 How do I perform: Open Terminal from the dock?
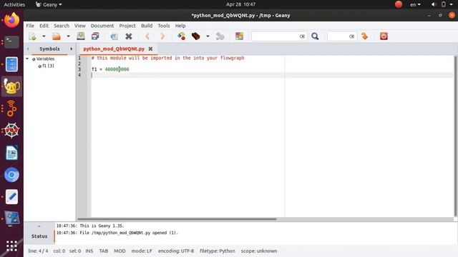pyautogui.click(x=11, y=42)
